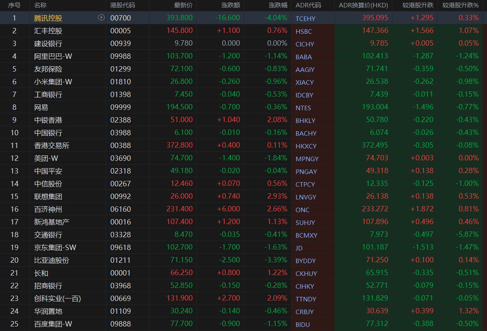
Task: Select 华润置地 stock name
Action: [48, 311]
